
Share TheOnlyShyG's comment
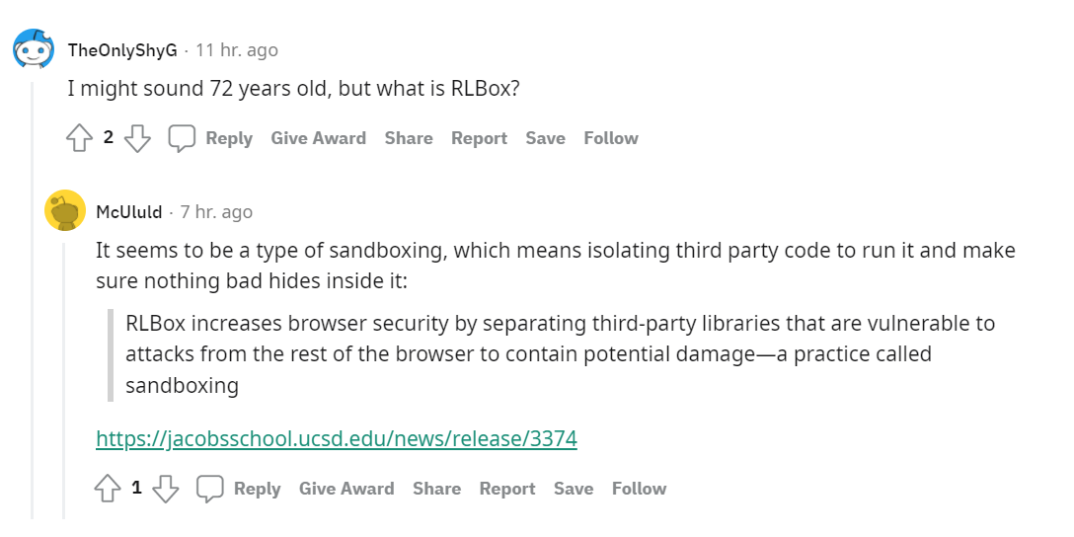409,138
